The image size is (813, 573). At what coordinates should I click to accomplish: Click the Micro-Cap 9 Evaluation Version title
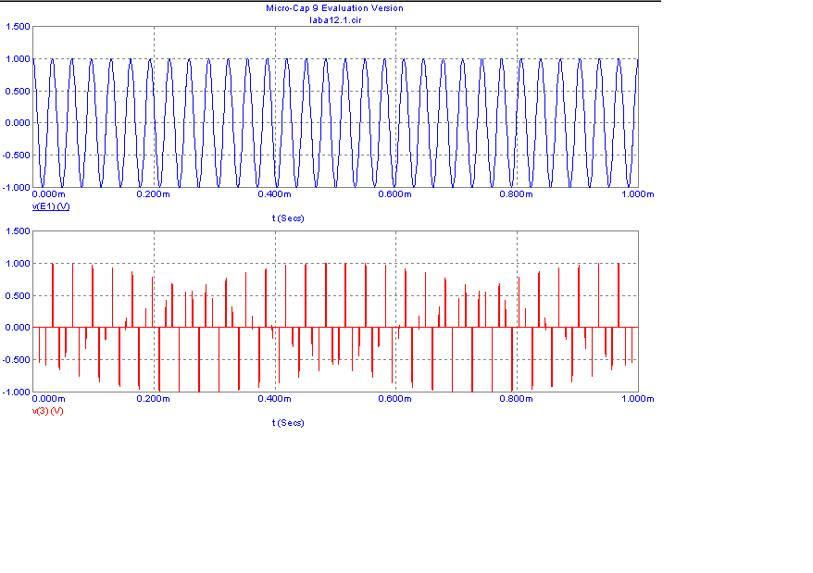[x=334, y=8]
